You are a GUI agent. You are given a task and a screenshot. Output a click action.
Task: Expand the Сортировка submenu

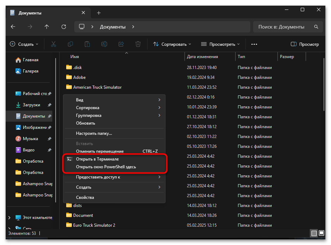point(114,108)
